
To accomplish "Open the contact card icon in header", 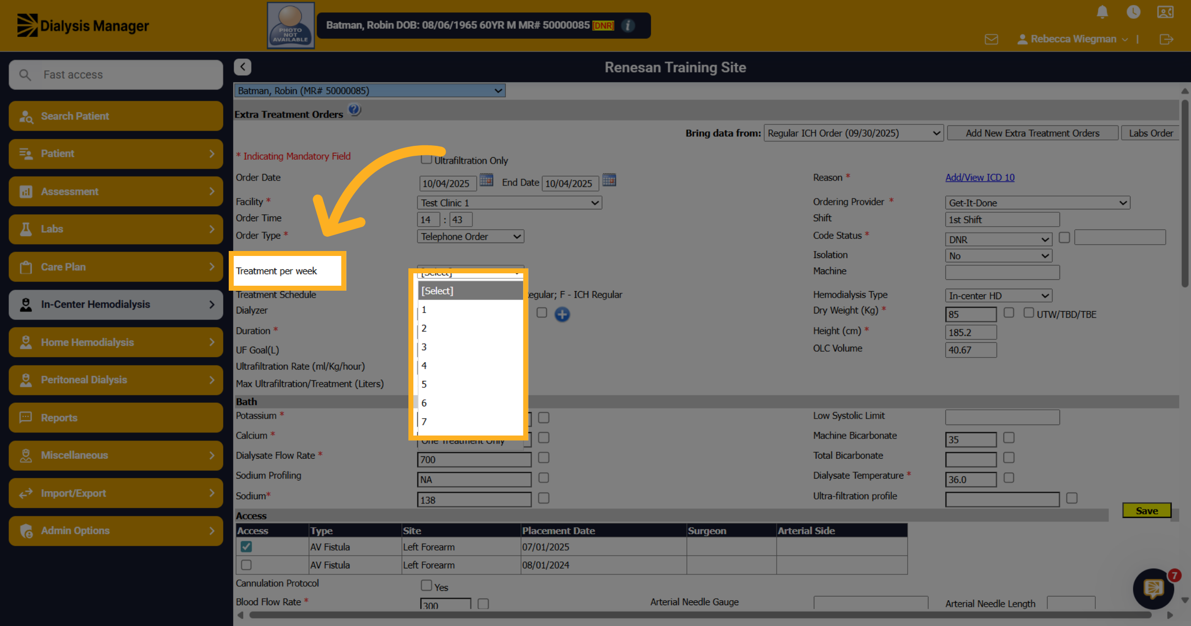I will point(1165,12).
